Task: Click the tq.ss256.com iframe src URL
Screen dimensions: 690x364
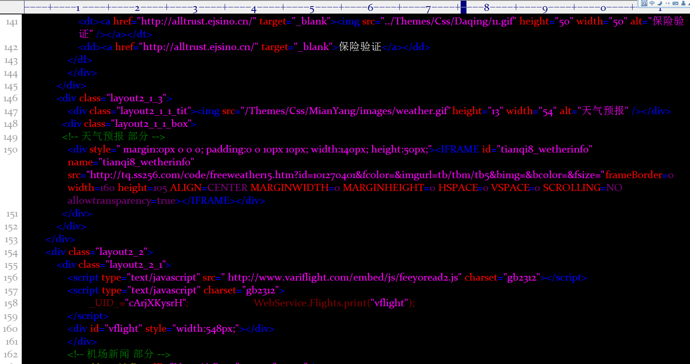Action: click(x=345, y=175)
